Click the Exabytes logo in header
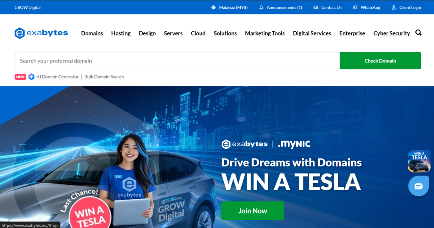The width and height of the screenshot is (434, 228). 41,33
